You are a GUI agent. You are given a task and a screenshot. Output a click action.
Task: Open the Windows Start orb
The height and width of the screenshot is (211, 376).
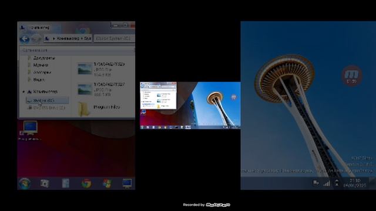pos(25,183)
